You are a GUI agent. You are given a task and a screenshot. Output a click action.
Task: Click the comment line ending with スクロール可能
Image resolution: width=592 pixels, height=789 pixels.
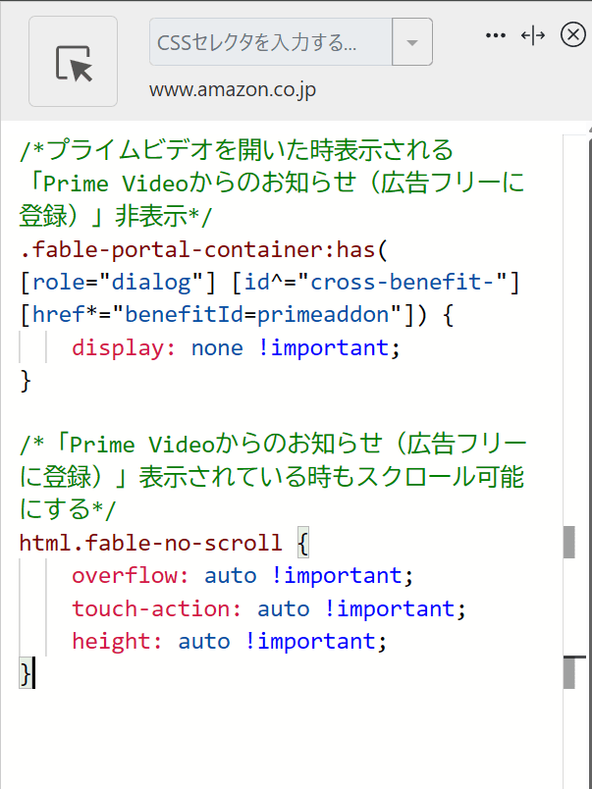pyautogui.click(x=272, y=478)
